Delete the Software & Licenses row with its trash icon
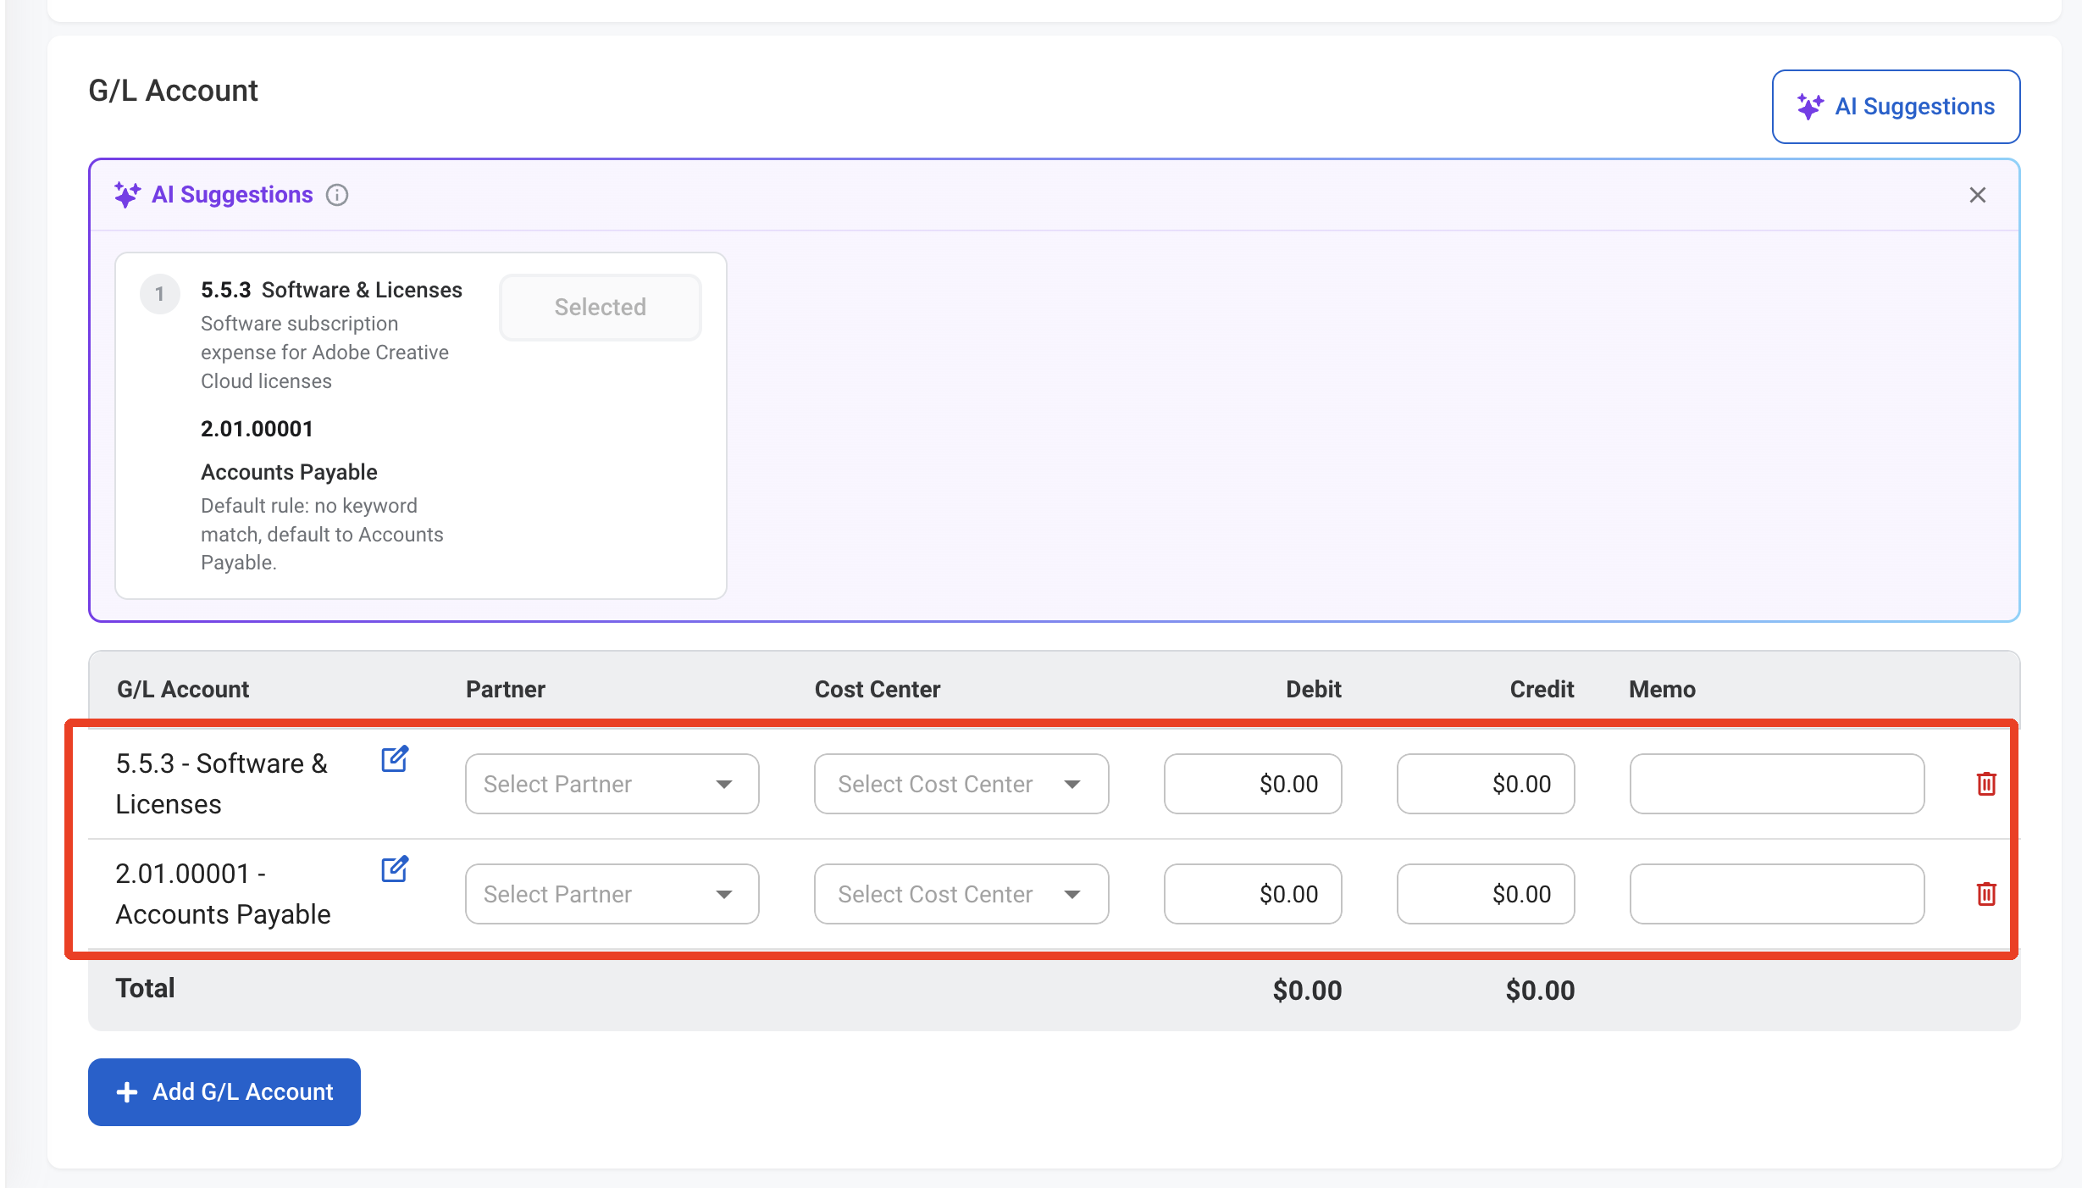The image size is (2082, 1188). click(1986, 784)
